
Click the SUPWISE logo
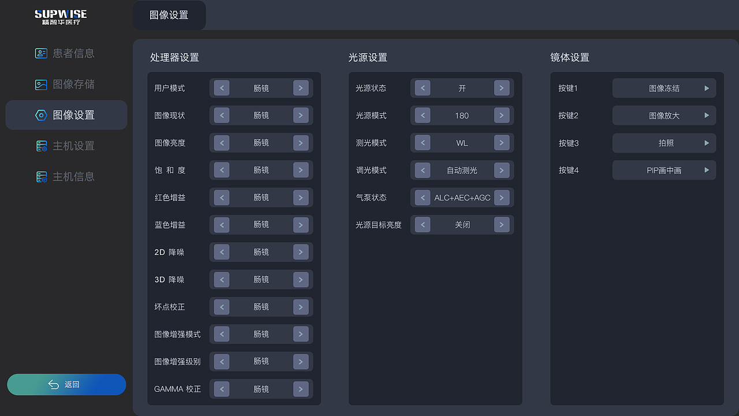61,17
